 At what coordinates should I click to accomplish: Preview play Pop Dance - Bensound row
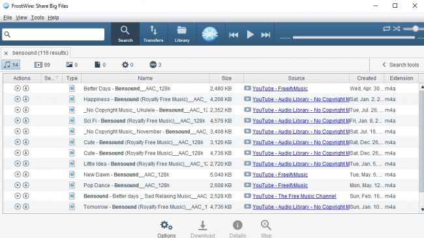(x=18, y=185)
